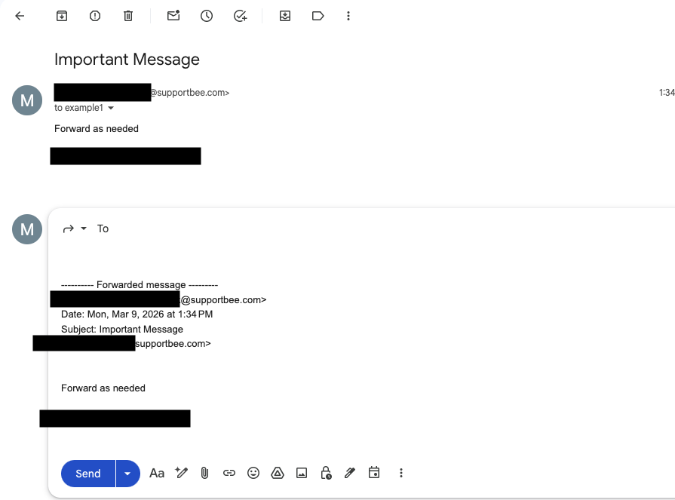Screen dimensions: 675x500
Task: Attach a file to the forwarded message
Action: (x=204, y=473)
